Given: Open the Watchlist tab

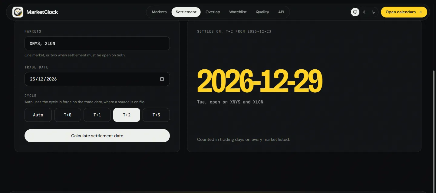Looking at the screenshot, I should coord(238,12).
